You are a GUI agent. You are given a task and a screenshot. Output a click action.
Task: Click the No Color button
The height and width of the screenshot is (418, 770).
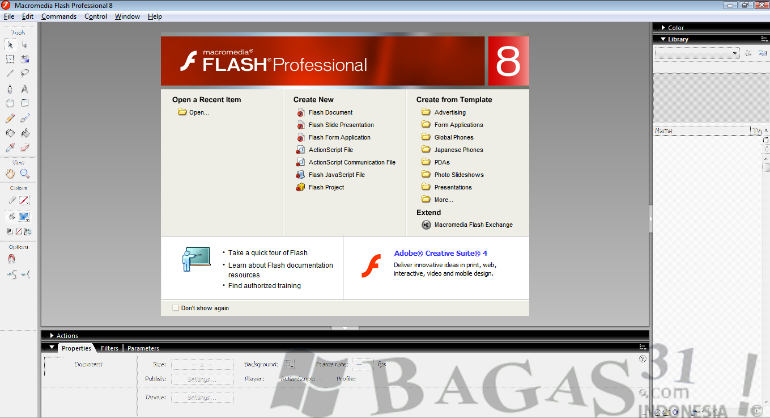click(19, 231)
